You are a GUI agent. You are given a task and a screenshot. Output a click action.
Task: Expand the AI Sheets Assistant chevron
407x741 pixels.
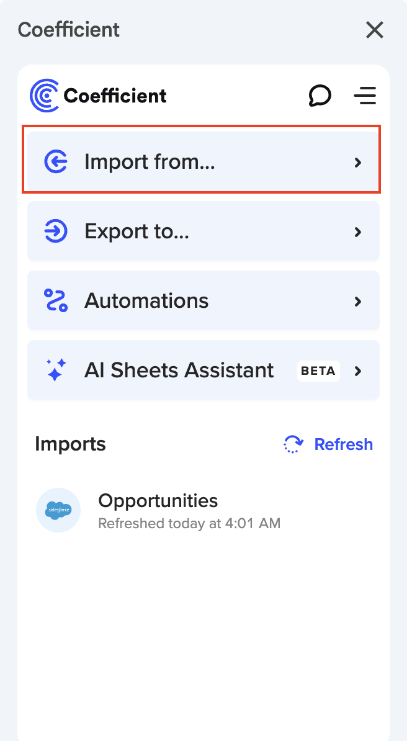(x=357, y=371)
